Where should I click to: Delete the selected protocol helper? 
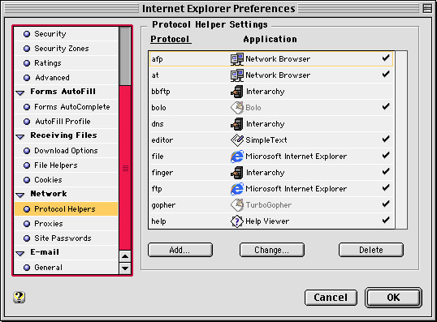tap(371, 250)
